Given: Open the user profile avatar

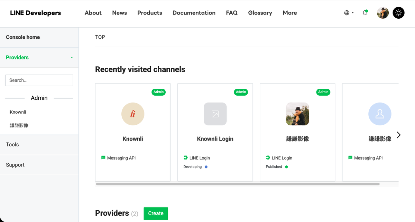Looking at the screenshot, I should click(x=383, y=13).
